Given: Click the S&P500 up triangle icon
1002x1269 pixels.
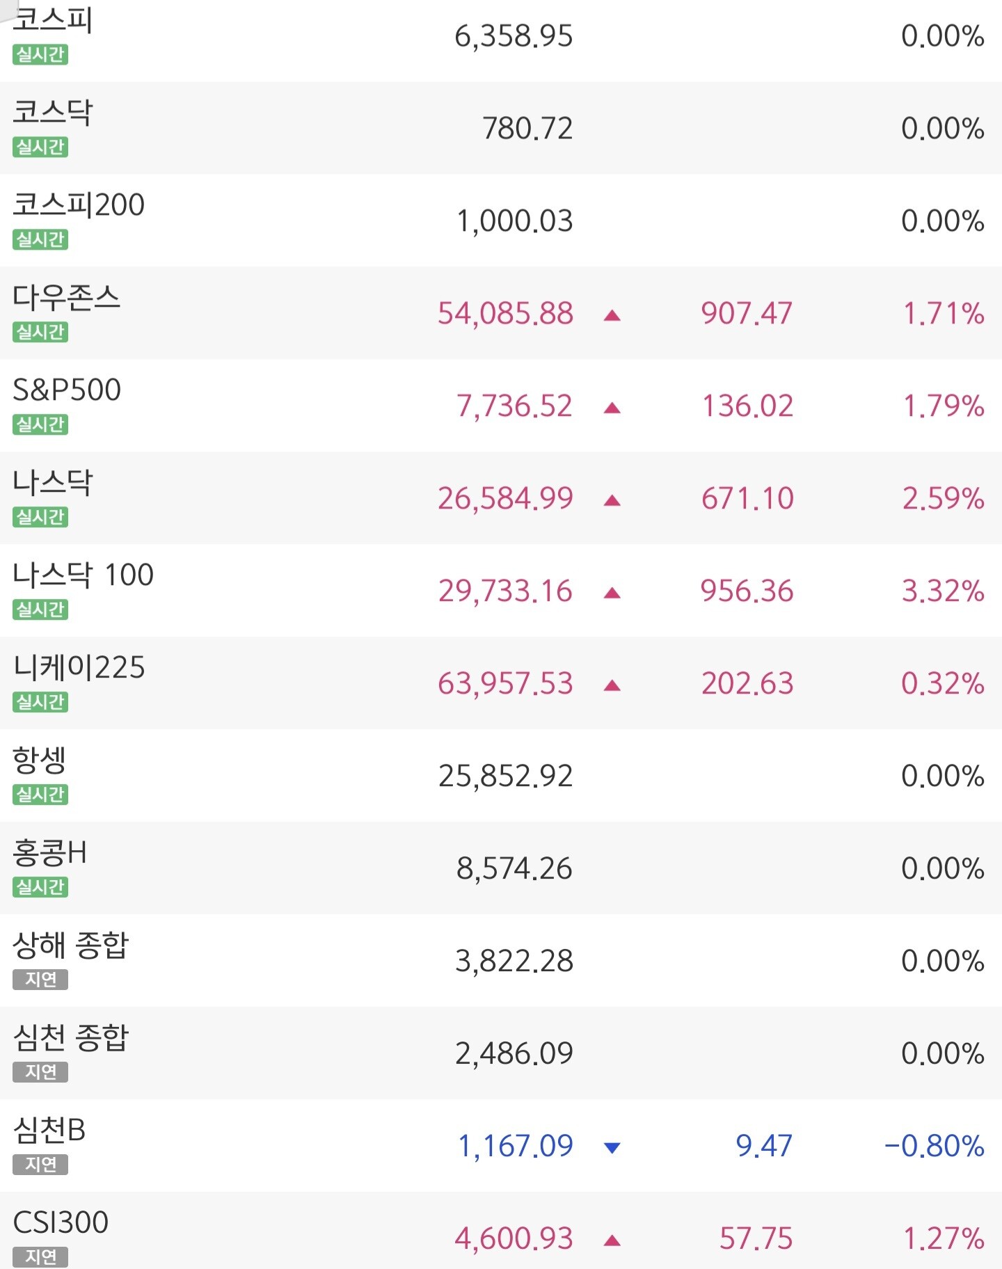Looking at the screenshot, I should (612, 408).
